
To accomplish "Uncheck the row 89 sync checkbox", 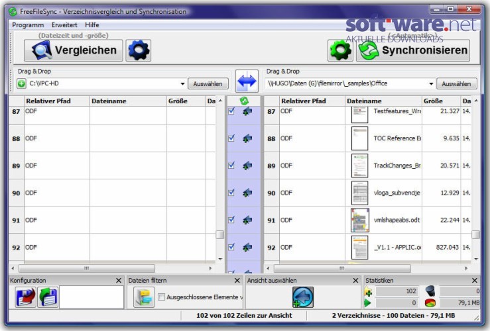I will coord(231,165).
